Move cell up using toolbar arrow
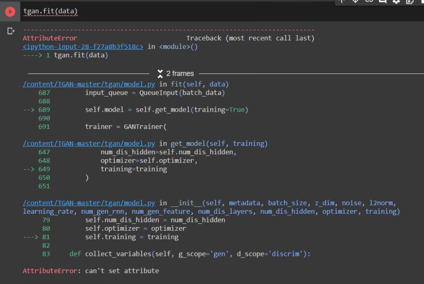 (342, 1)
